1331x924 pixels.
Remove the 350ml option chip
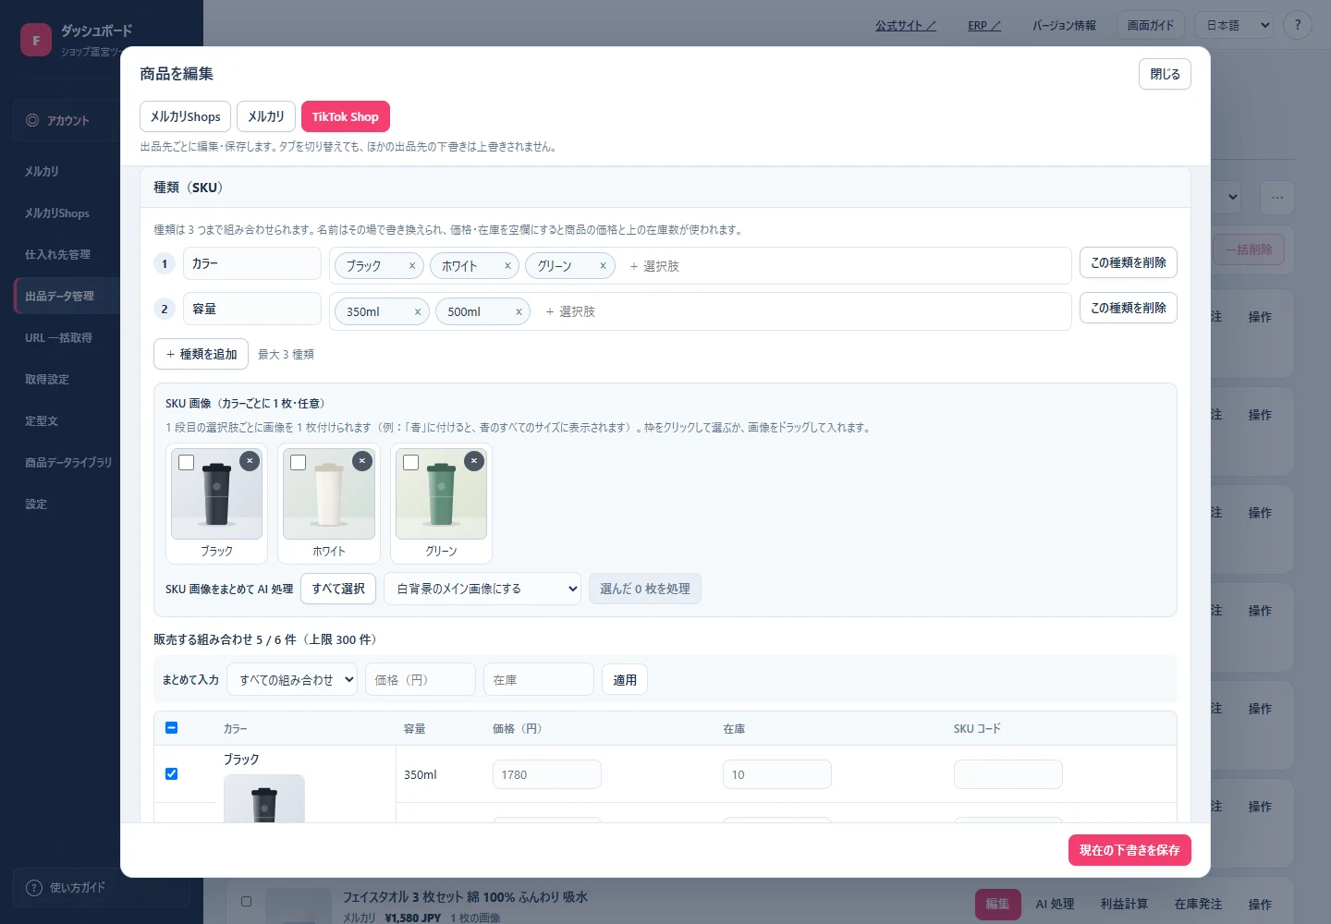click(x=418, y=312)
